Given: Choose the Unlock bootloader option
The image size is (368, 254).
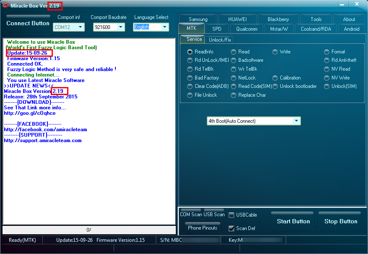Looking at the screenshot, I should pyautogui.click(x=294, y=86).
